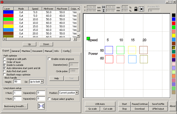The image size is (177, 114).
Task: Click the Up button
Action: [x=29, y=44]
